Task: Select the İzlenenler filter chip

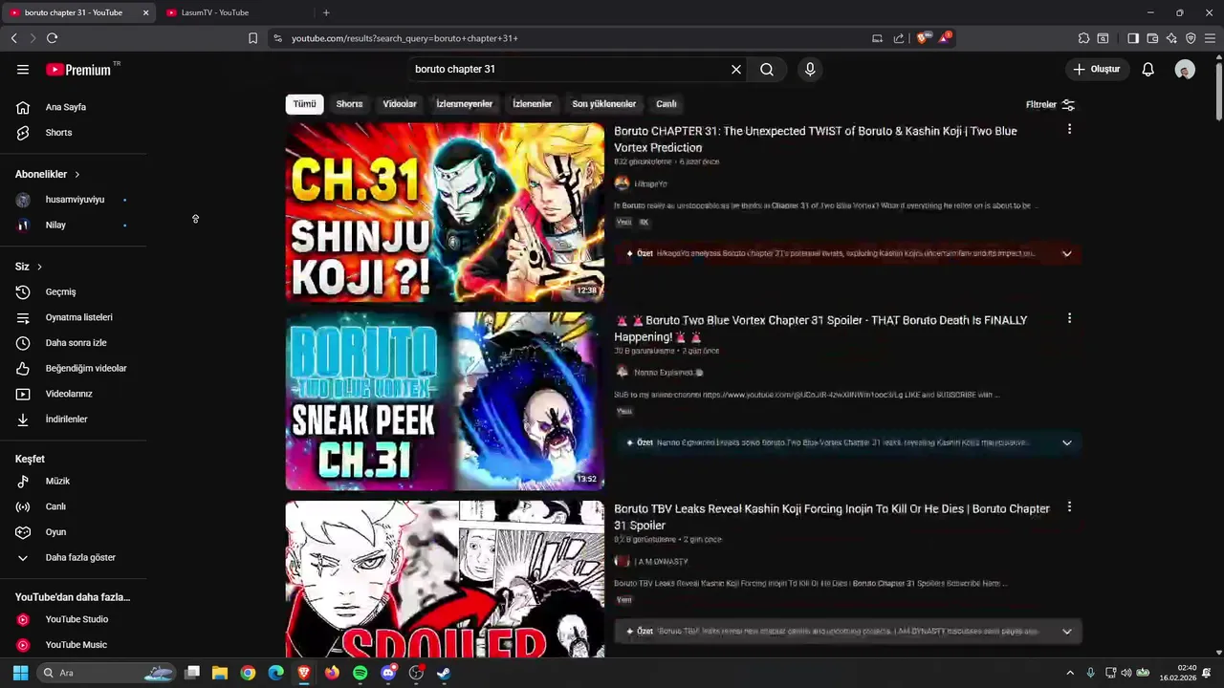Action: tap(532, 104)
